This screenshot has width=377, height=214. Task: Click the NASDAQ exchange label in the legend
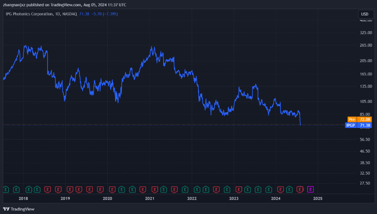click(x=70, y=14)
